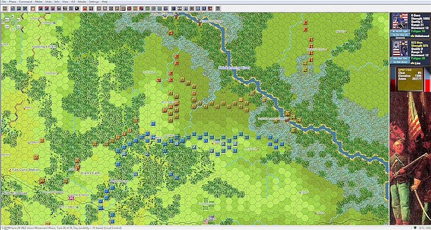
Task: Click the green map toolbar icon
Action: 147,8
